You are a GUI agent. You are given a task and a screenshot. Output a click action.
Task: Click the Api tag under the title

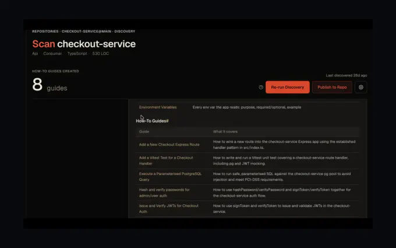[35, 54]
